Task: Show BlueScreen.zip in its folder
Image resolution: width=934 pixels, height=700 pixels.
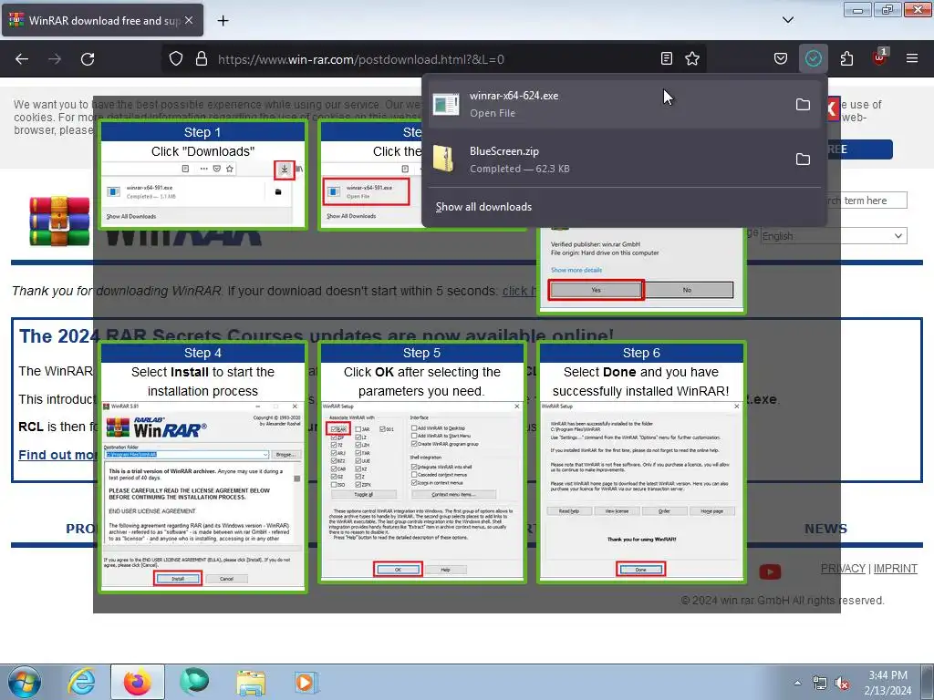Action: [x=803, y=159]
